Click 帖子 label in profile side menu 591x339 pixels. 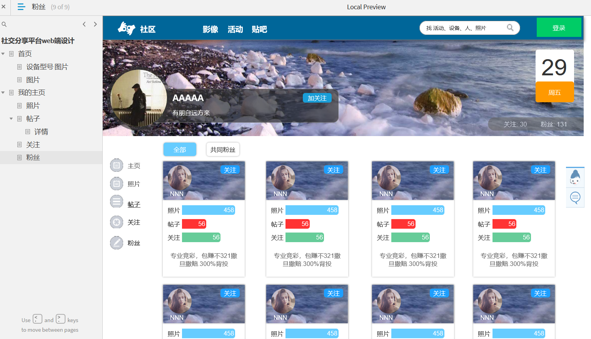click(134, 204)
